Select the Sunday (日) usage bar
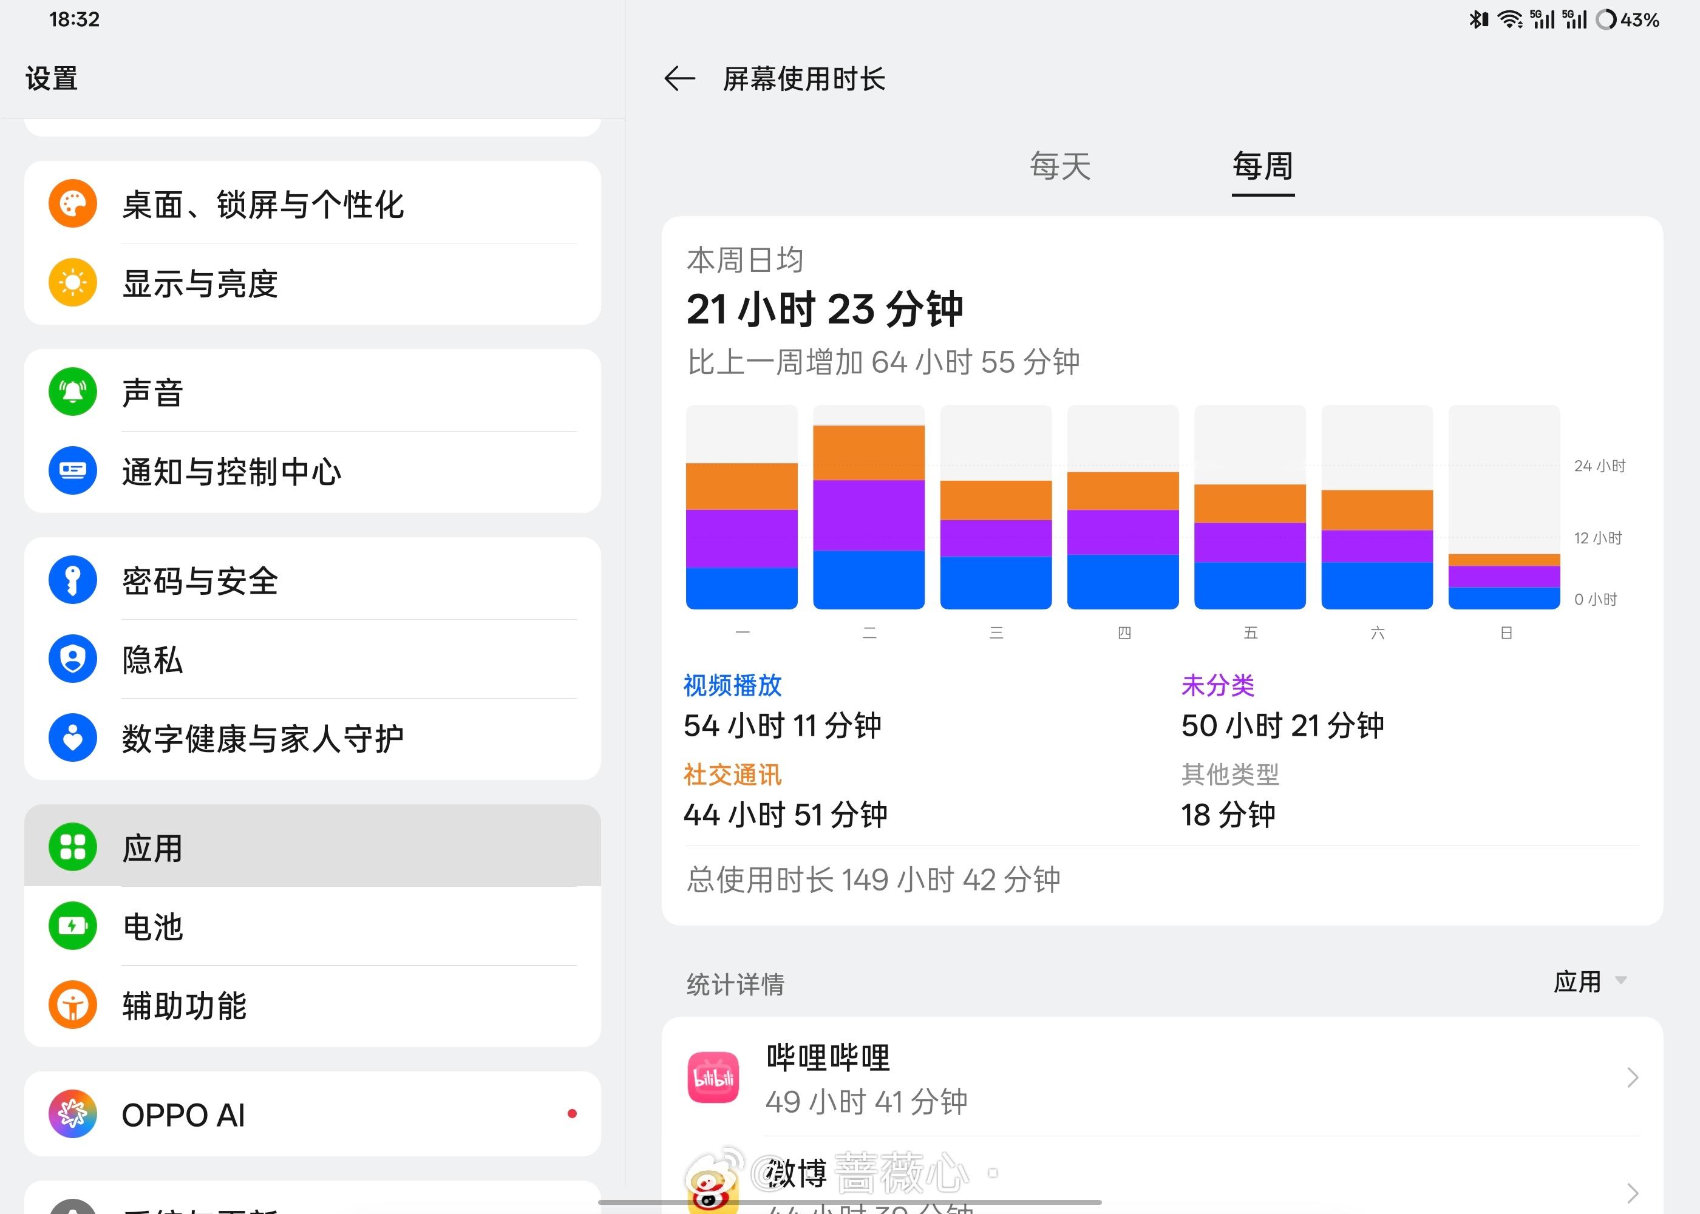Screen dimensions: 1700x1214 pos(1504,582)
